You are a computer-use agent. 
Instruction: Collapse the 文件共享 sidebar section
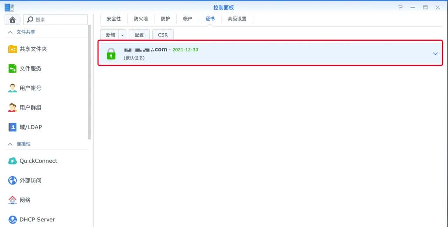pos(10,32)
